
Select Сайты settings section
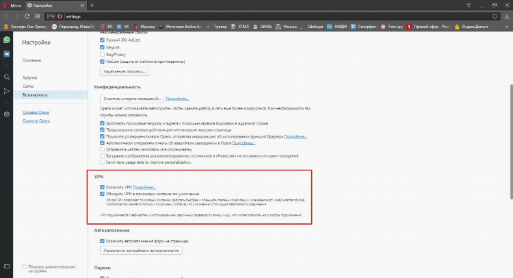tap(28, 86)
